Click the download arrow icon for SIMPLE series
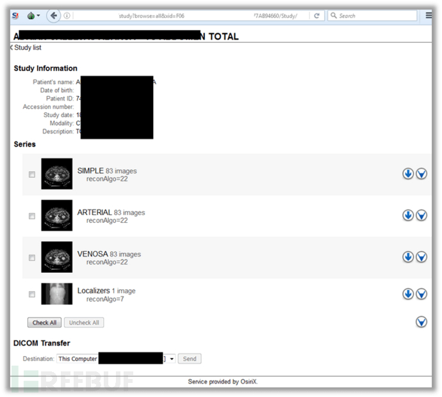The width and height of the screenshot is (442, 397). [408, 174]
